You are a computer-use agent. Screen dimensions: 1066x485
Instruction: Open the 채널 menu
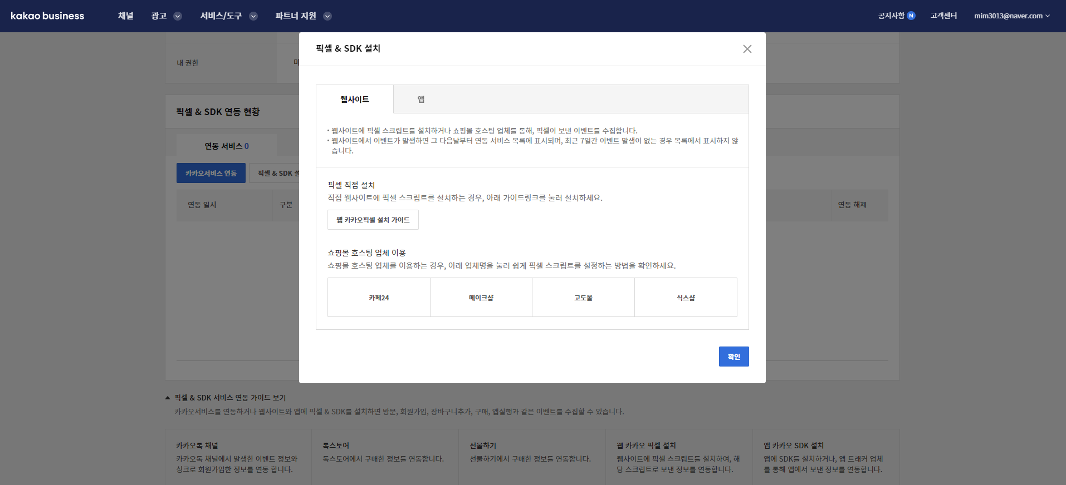click(x=126, y=16)
